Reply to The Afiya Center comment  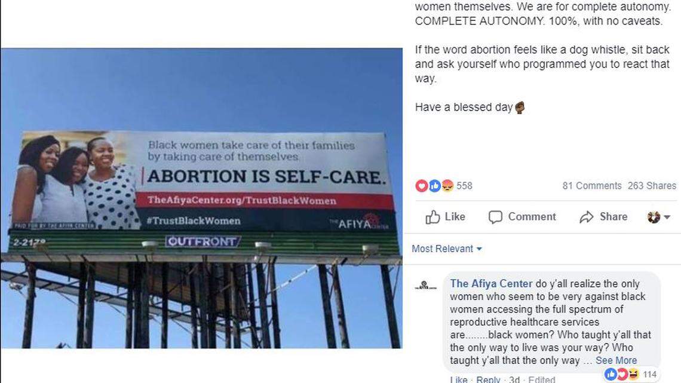point(488,379)
